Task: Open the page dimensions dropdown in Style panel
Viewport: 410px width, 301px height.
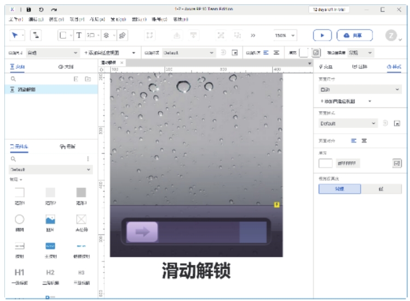Action: click(x=360, y=89)
